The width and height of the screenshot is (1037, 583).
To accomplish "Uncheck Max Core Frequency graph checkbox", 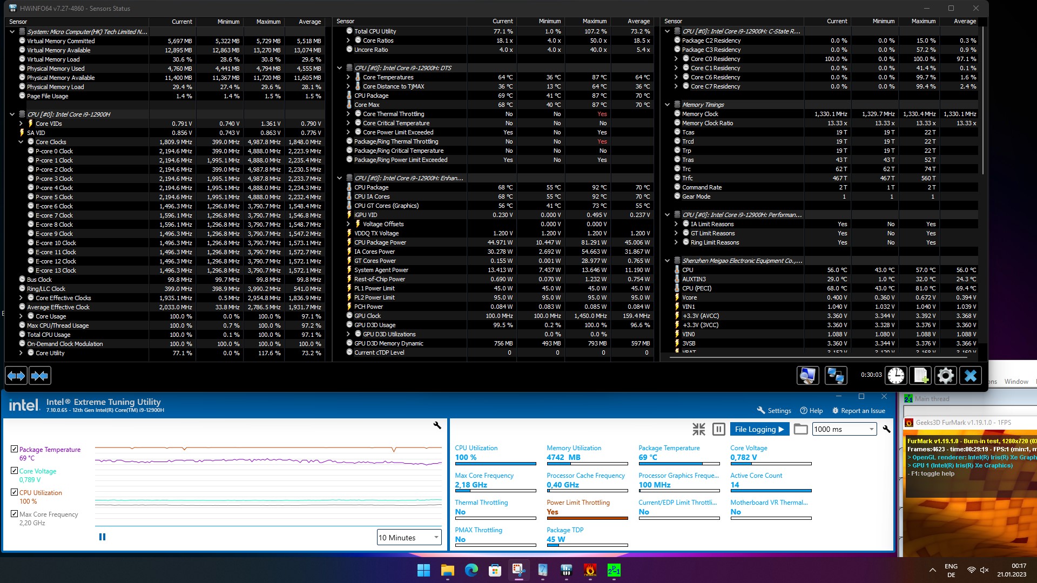I will 14,514.
